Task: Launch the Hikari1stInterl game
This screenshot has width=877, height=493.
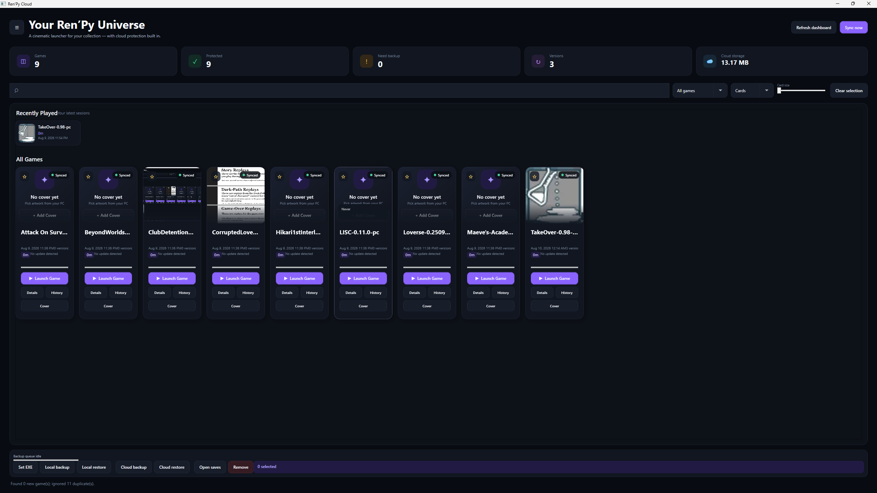Action: pyautogui.click(x=300, y=279)
